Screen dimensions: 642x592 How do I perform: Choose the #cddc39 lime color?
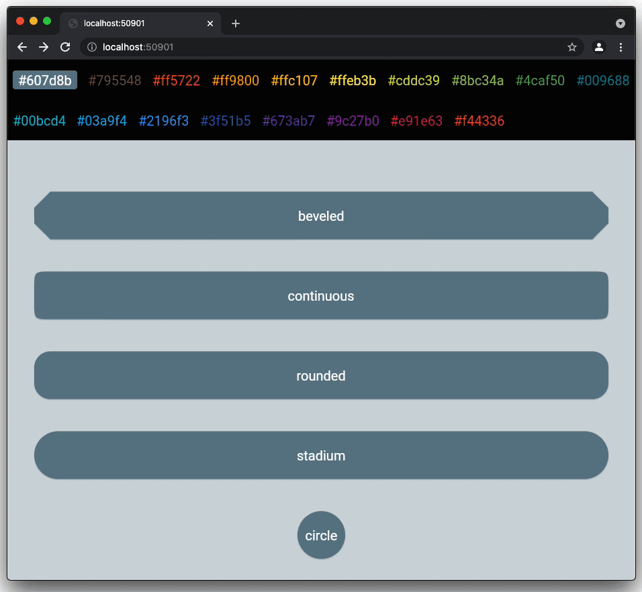click(x=414, y=80)
